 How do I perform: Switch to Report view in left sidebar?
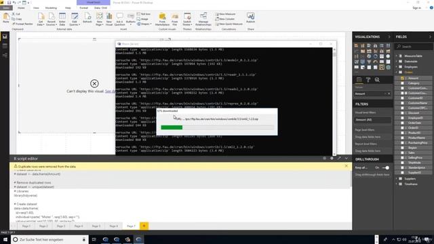(5, 37)
